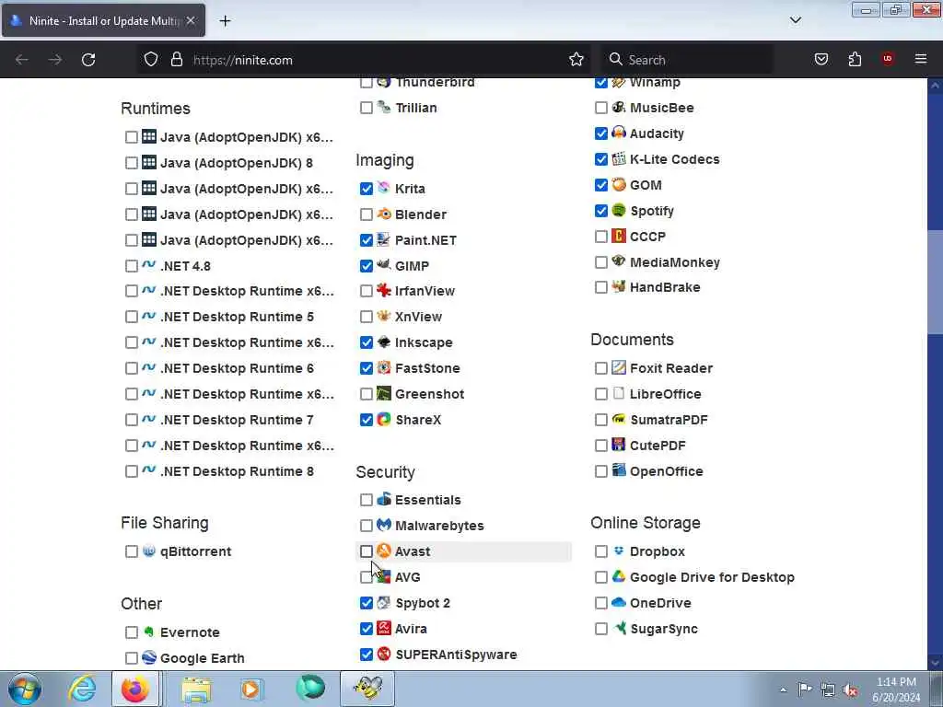Screen dimensions: 943x707
Task: Open the Firefox extensions puzzle icon
Action: point(855,60)
